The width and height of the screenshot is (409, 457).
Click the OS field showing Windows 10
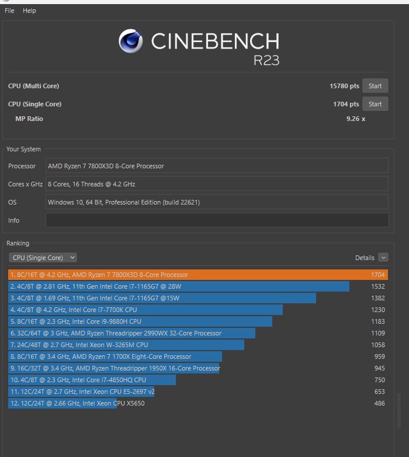(217, 202)
